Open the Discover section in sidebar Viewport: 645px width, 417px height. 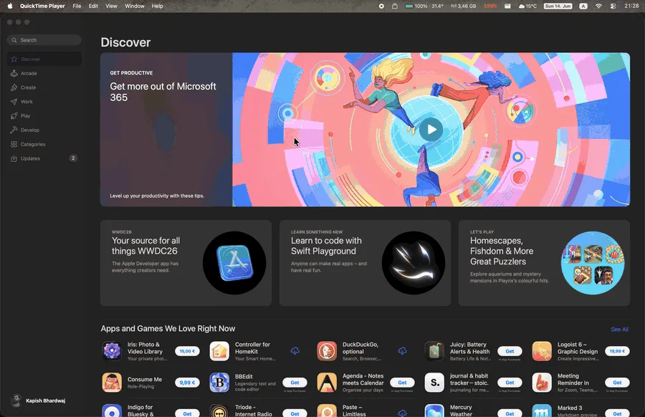[x=44, y=59]
